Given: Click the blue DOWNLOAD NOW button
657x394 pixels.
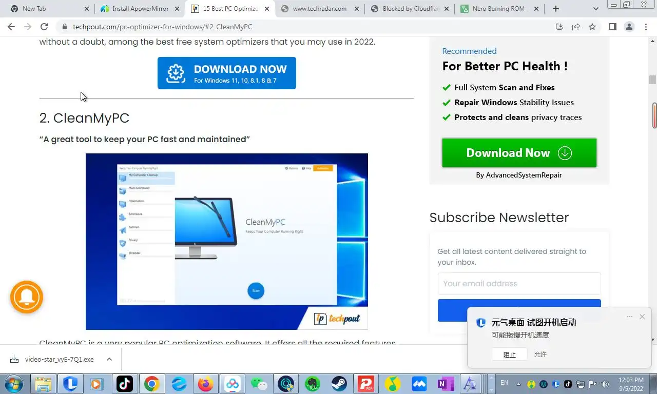Looking at the screenshot, I should pyautogui.click(x=227, y=73).
